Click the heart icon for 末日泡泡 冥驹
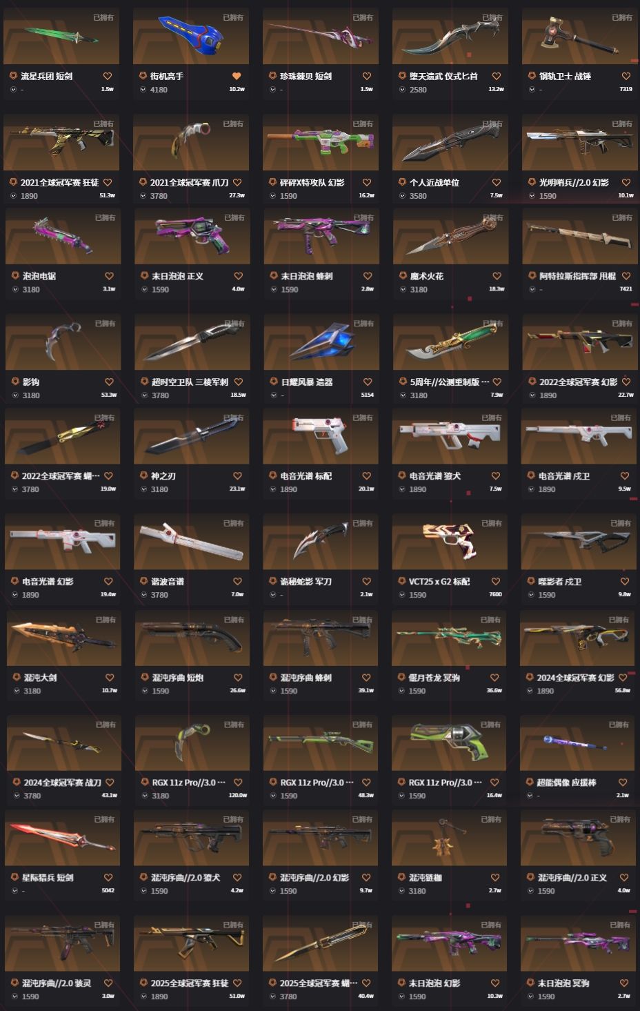640x1011 pixels. coord(623,983)
